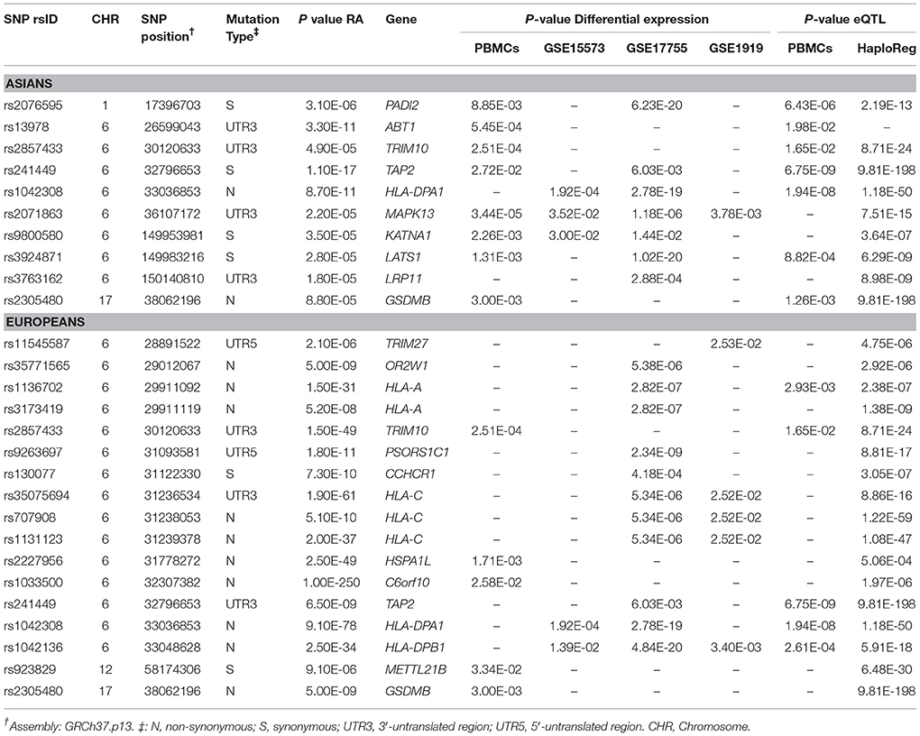This screenshot has width=920, height=736.
Task: Select SNP rs3924871
Action: click(32, 257)
